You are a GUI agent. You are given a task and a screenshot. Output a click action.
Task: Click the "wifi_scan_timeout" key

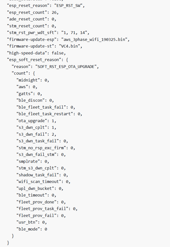click(x=39, y=182)
